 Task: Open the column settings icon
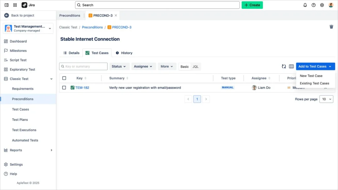(291, 66)
